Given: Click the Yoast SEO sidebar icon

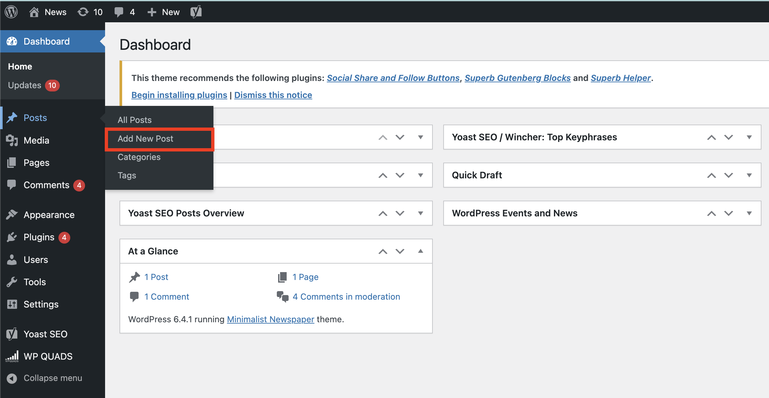Looking at the screenshot, I should 12,334.
